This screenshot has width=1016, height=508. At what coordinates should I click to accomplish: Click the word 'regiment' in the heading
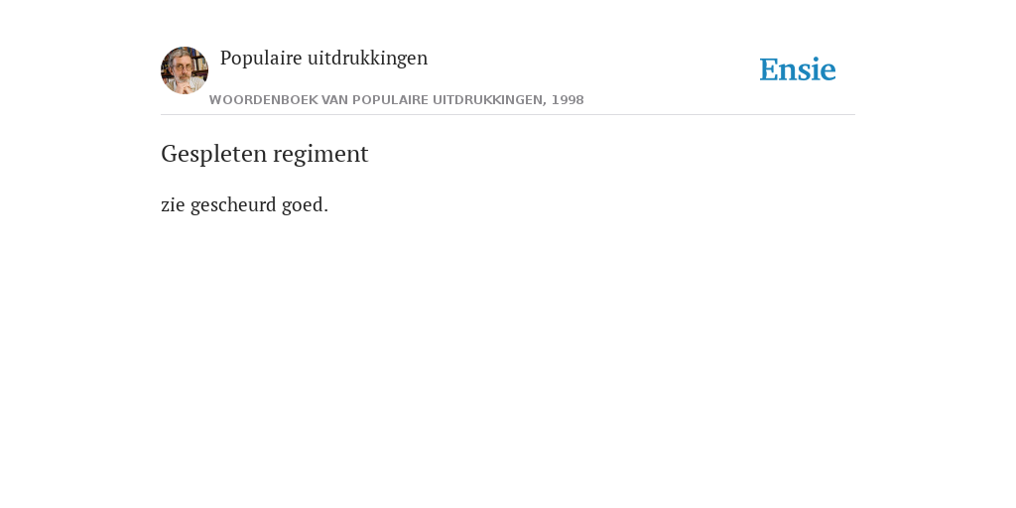320,154
